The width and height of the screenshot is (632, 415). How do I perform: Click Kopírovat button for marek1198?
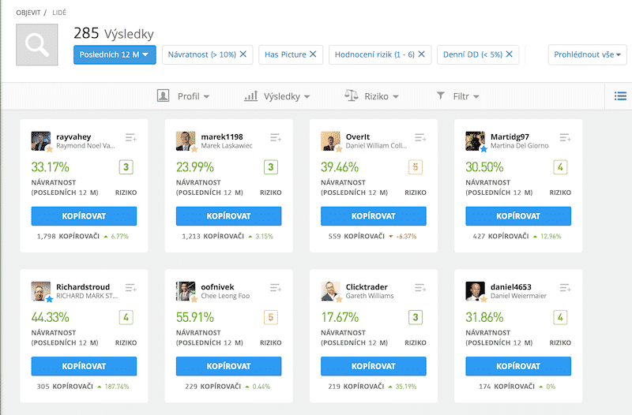(228, 216)
